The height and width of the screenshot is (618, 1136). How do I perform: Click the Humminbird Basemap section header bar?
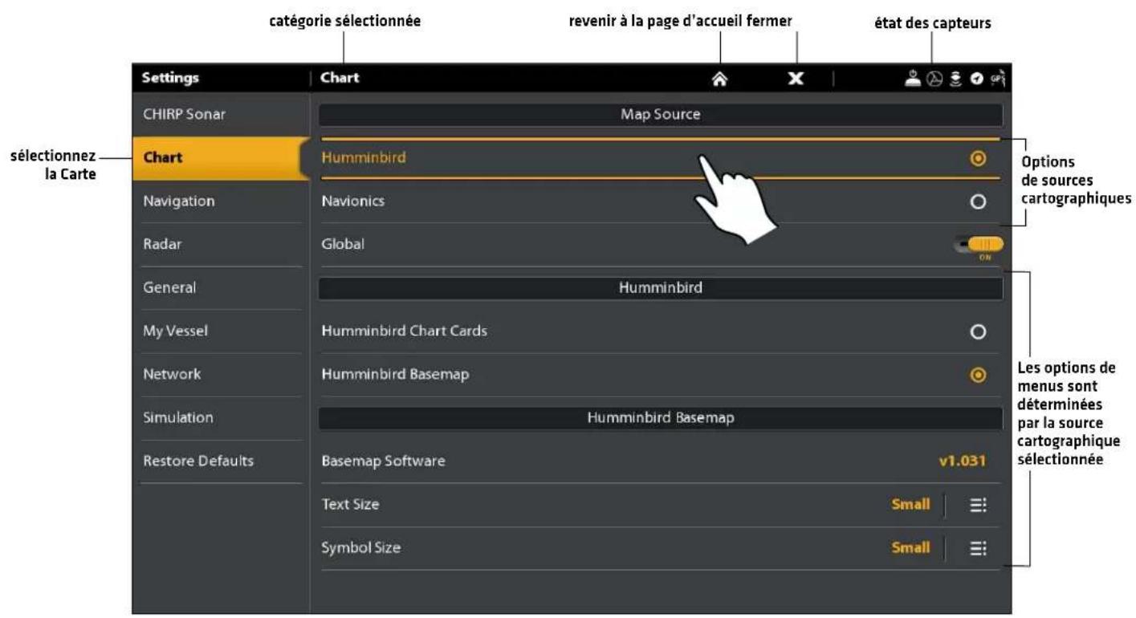click(x=661, y=418)
